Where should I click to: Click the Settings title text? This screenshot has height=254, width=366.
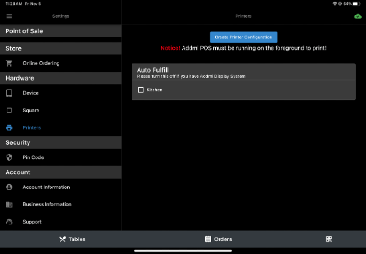tap(61, 16)
